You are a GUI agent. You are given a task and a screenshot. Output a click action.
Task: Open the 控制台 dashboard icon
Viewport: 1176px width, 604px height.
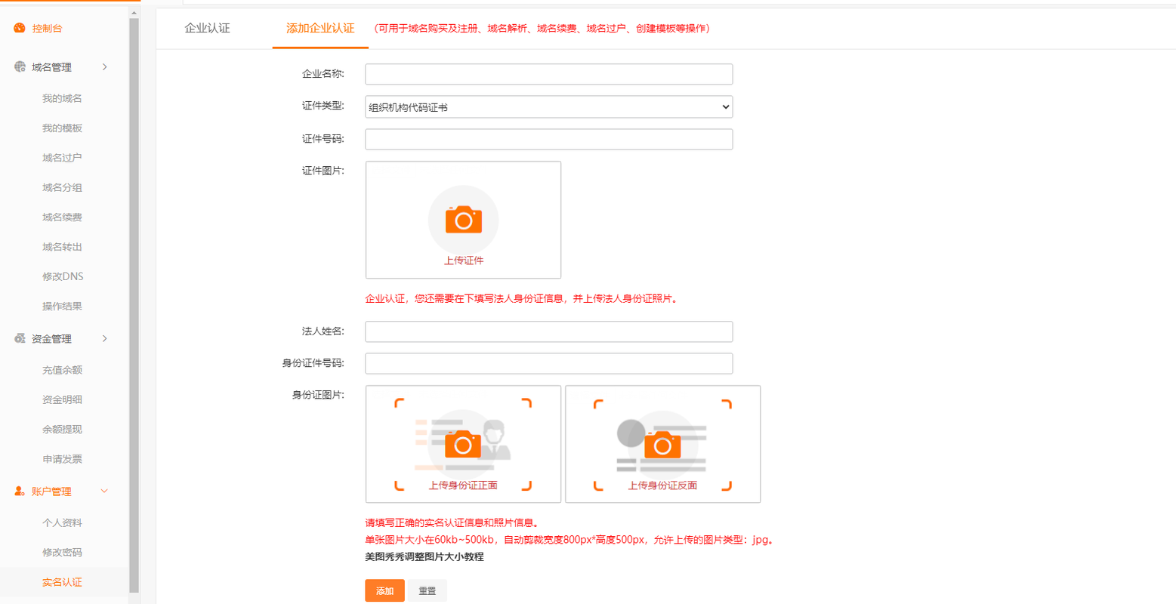[20, 28]
